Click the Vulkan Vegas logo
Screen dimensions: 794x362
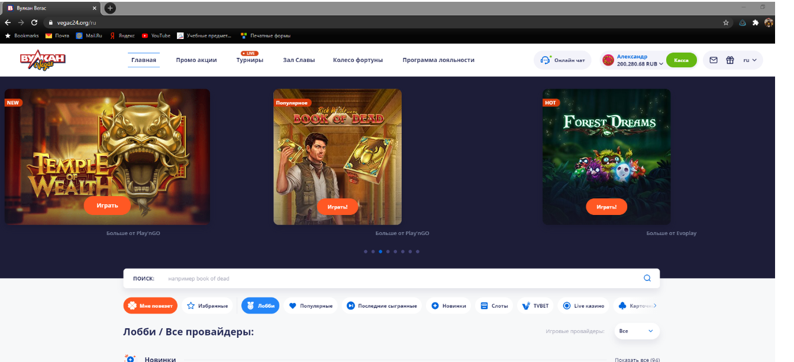point(43,60)
